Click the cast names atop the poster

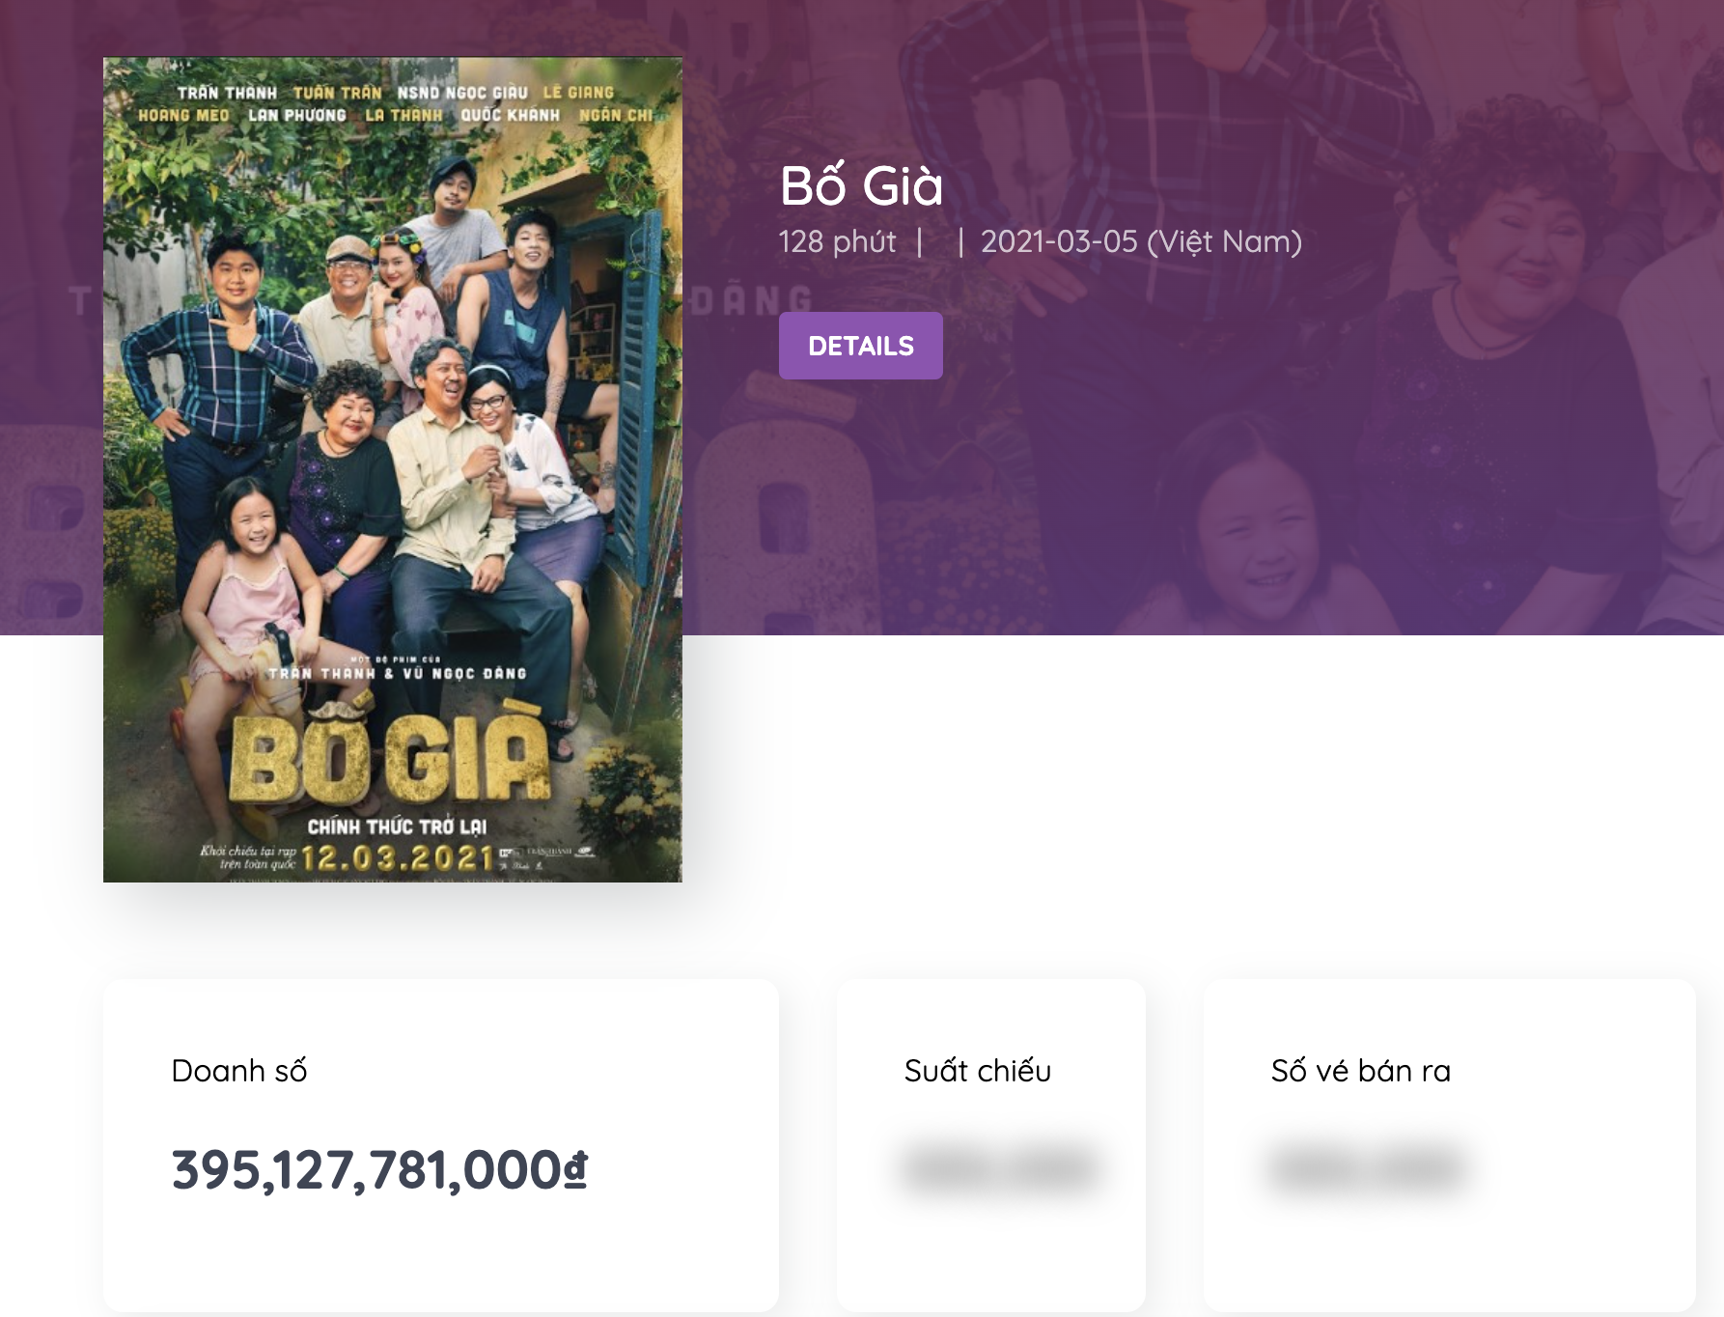coord(396,103)
